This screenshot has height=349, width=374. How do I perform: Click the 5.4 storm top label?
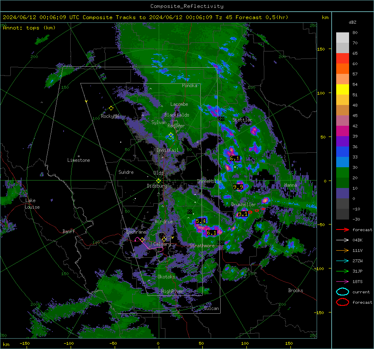point(201,221)
